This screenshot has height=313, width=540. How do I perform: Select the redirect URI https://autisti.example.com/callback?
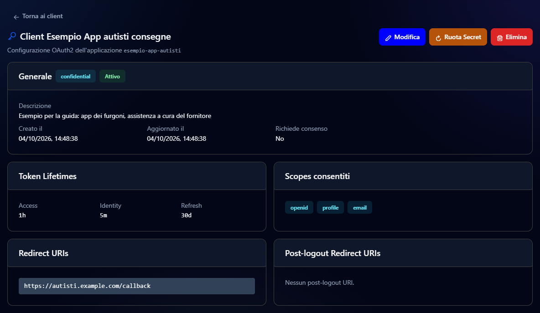tap(137, 286)
